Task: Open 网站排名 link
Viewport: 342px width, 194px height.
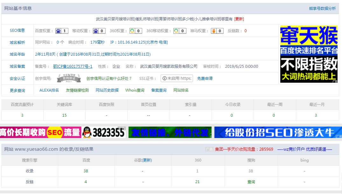Action: 181,90
